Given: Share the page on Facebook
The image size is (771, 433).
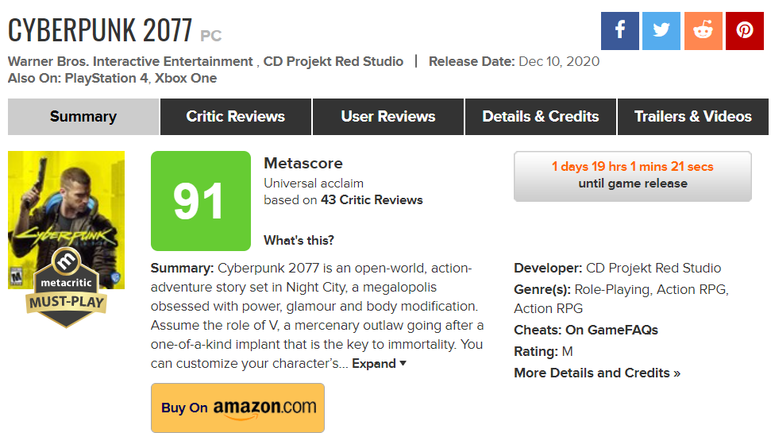Looking at the screenshot, I should (621, 32).
